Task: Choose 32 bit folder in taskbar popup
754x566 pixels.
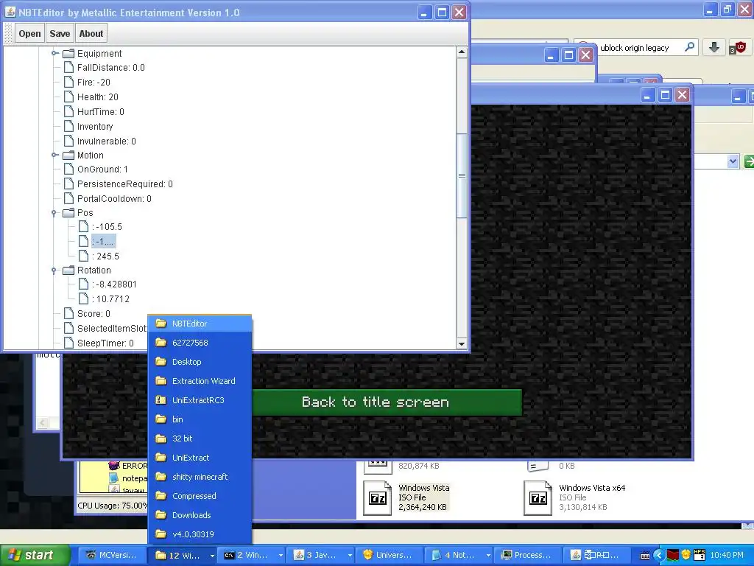Action: tap(200, 439)
